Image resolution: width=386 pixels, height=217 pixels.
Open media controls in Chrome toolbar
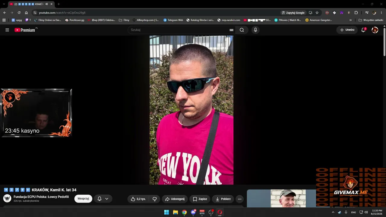(367, 13)
